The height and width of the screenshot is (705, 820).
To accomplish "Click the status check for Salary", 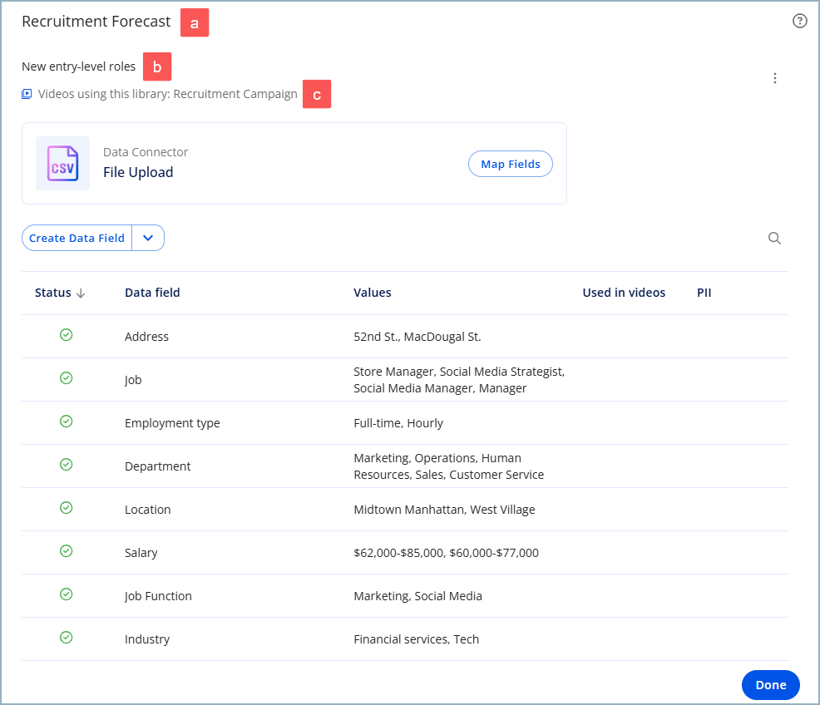I will pyautogui.click(x=67, y=551).
